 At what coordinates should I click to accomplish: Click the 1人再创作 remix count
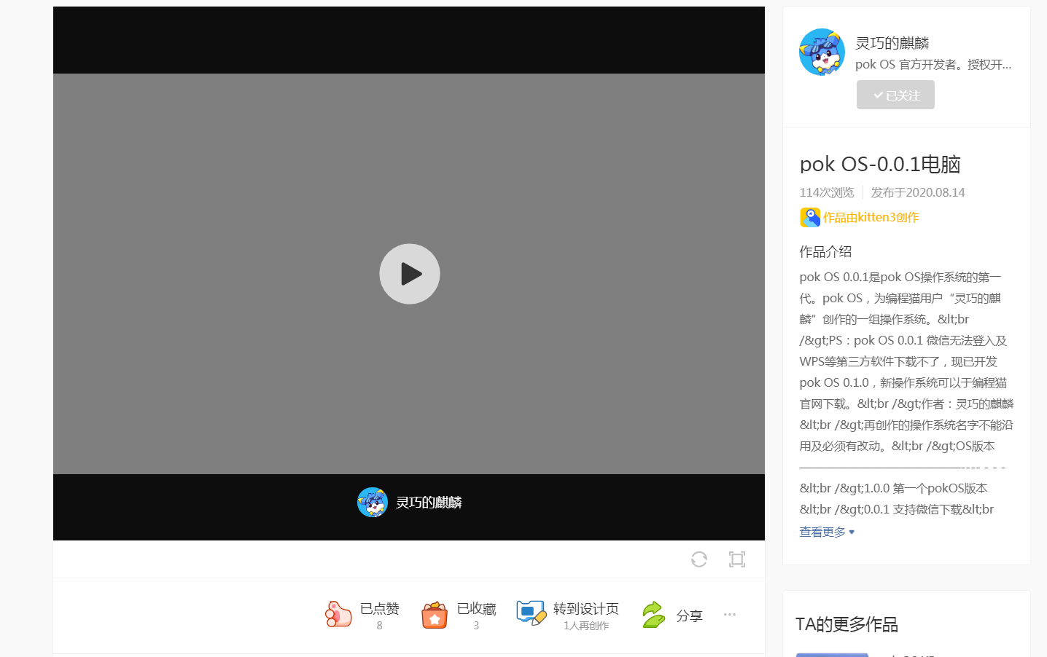(586, 626)
